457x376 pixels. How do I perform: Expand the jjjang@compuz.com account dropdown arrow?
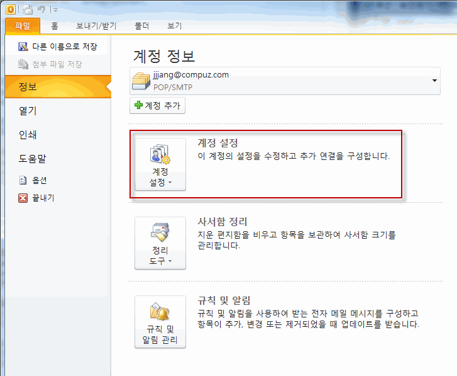pos(434,81)
